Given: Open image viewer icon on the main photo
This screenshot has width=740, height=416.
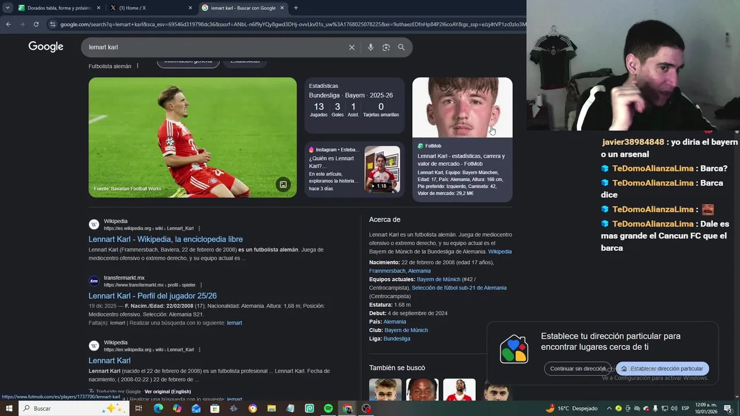Looking at the screenshot, I should (x=283, y=184).
